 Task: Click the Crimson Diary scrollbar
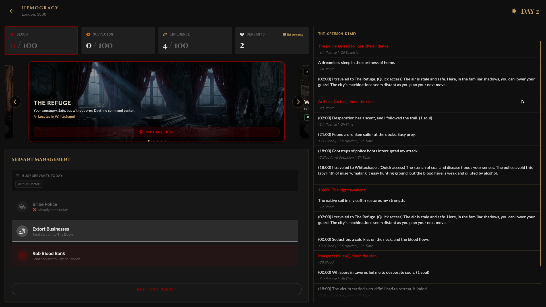point(540,153)
